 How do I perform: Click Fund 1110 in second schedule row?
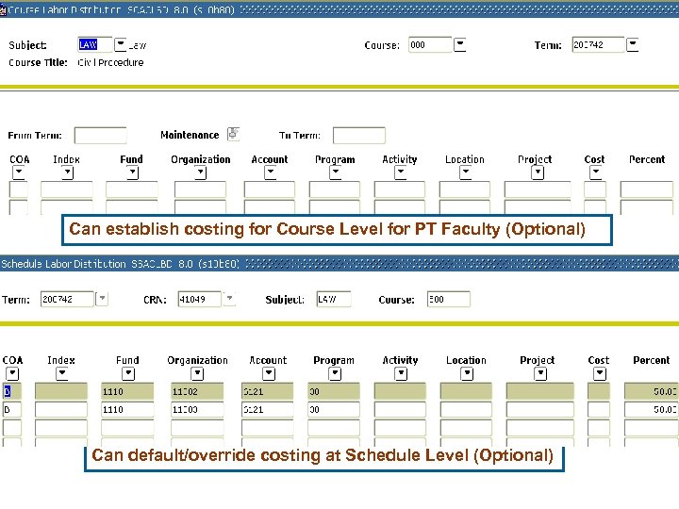click(x=127, y=409)
